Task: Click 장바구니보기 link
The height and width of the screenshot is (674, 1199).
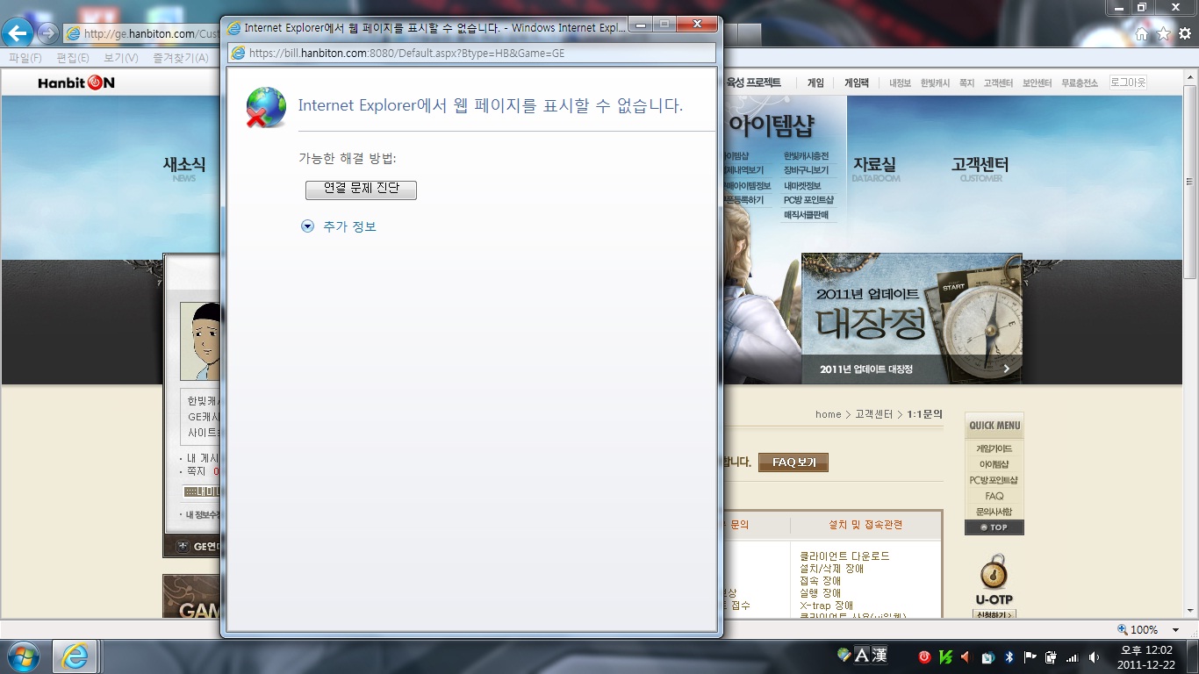Action: 806,170
